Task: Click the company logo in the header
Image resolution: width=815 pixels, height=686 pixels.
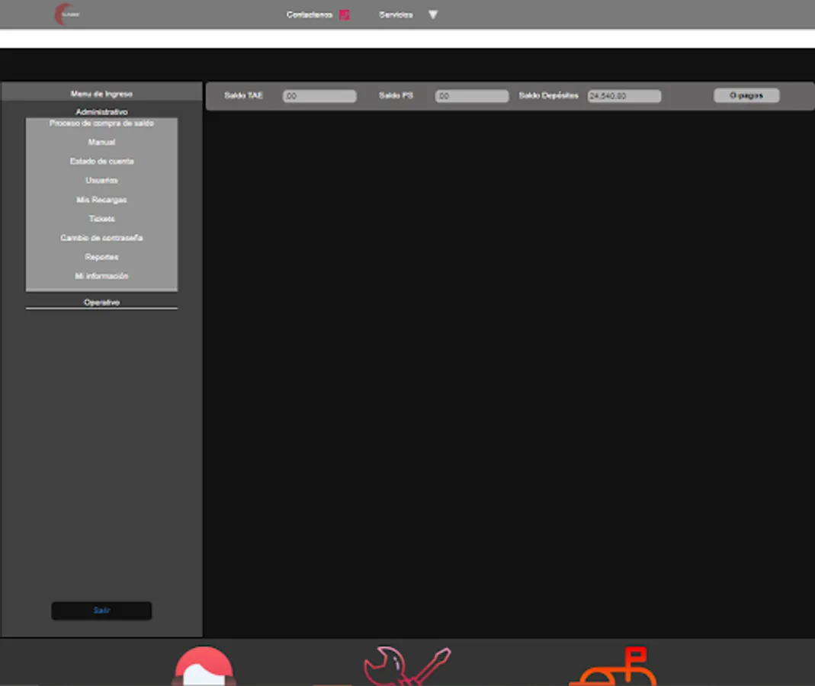Action: click(x=67, y=14)
